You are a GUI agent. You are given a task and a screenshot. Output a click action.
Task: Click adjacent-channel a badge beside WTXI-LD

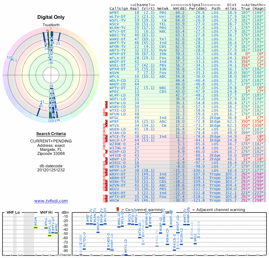pos(104,111)
